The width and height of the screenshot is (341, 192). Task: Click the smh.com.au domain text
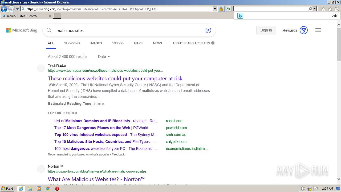point(176,135)
